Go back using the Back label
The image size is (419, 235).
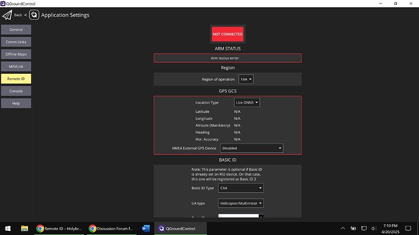pyautogui.click(x=18, y=15)
